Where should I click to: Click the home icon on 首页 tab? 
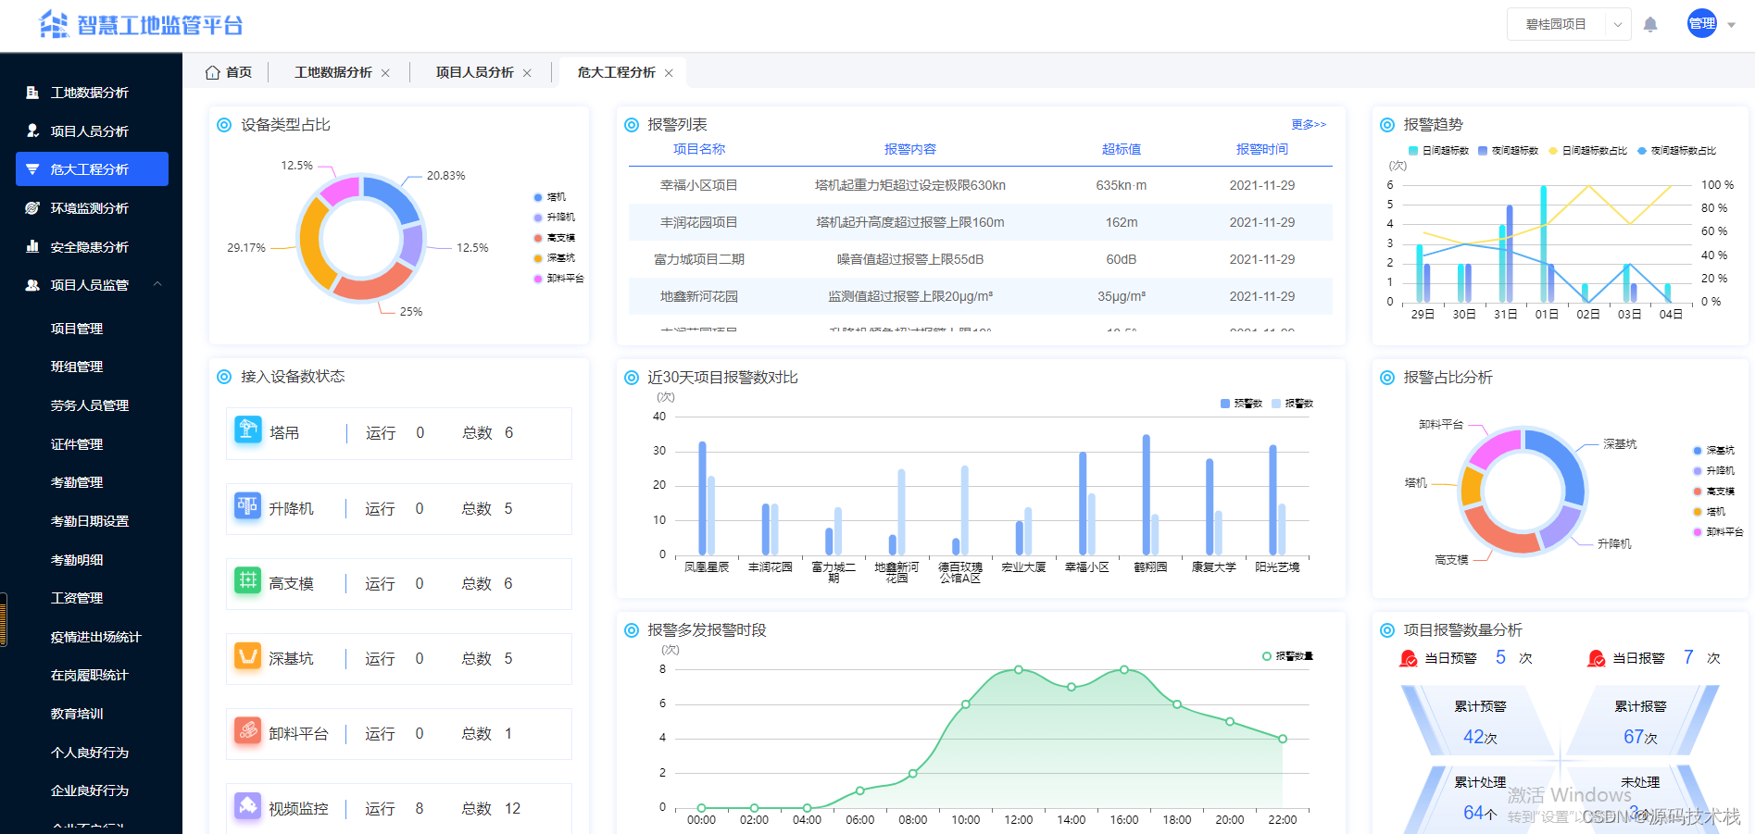coord(213,72)
